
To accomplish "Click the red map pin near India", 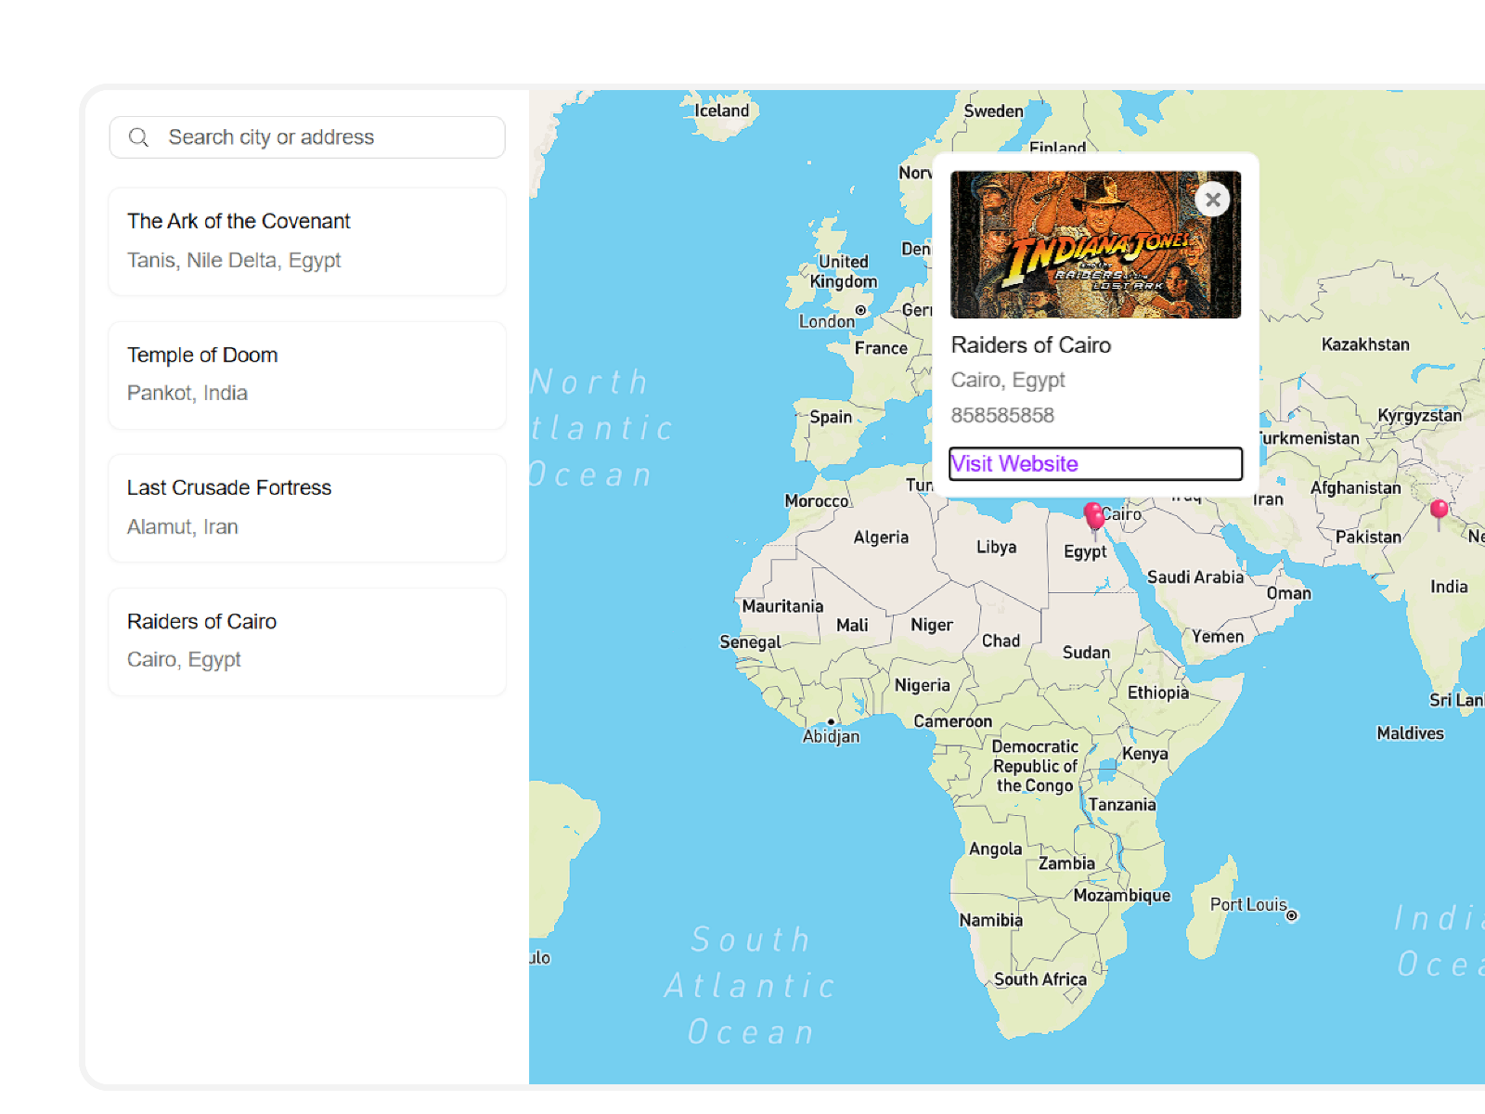I will tap(1439, 510).
